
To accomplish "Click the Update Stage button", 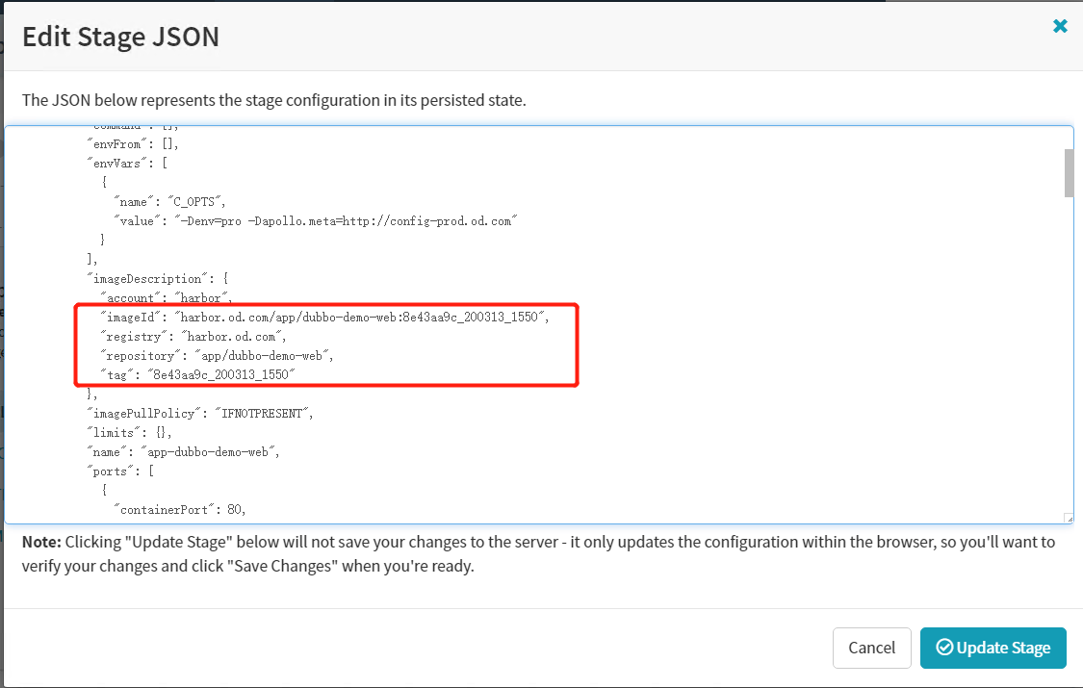I will pyautogui.click(x=993, y=648).
